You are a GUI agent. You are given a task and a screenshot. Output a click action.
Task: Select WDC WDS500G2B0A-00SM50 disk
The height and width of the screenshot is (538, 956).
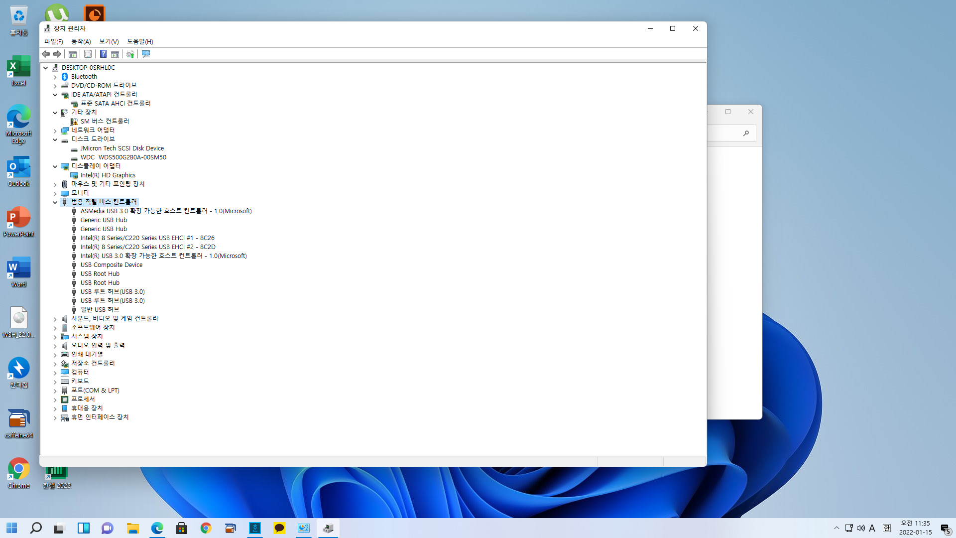(x=123, y=157)
